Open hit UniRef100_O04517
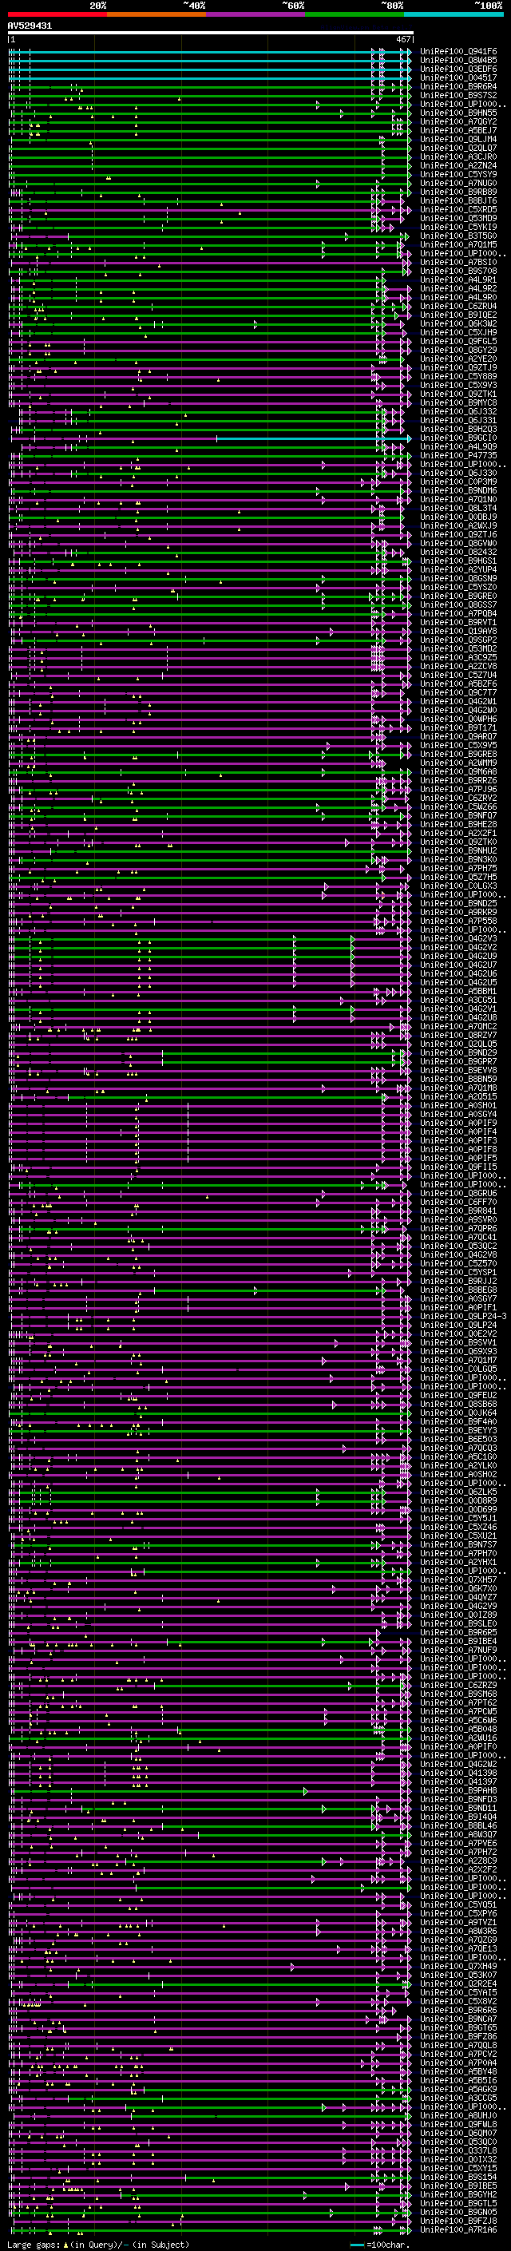 [458, 77]
